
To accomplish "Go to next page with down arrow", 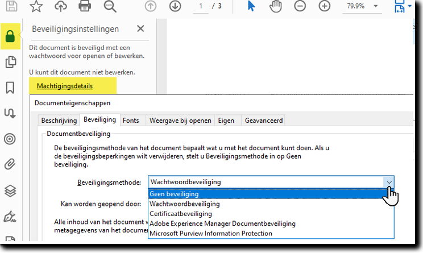I will (x=175, y=6).
